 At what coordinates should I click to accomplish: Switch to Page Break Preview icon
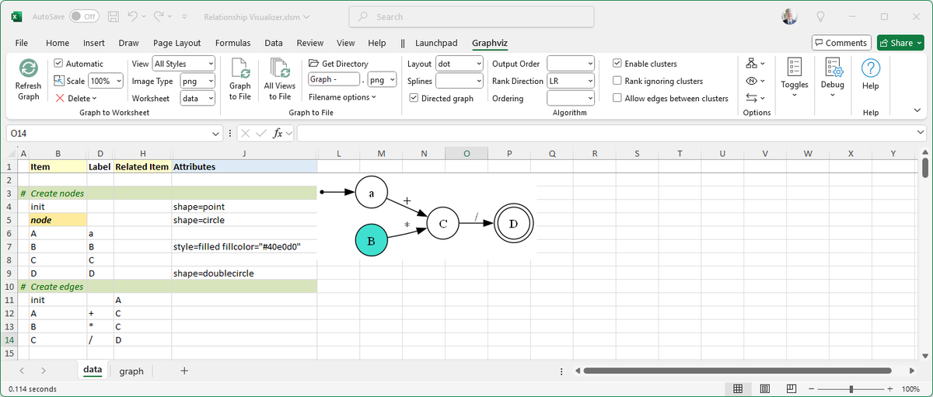[791, 388]
